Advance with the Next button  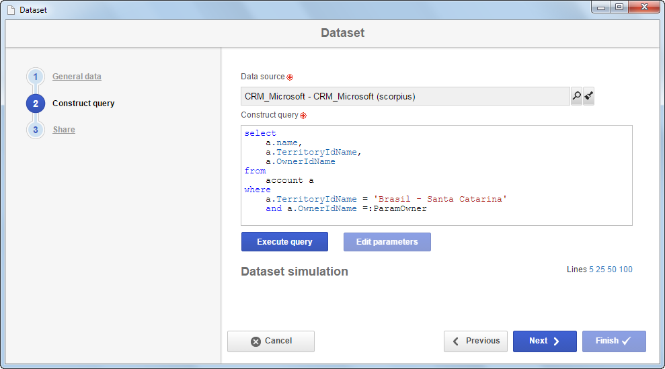point(545,341)
